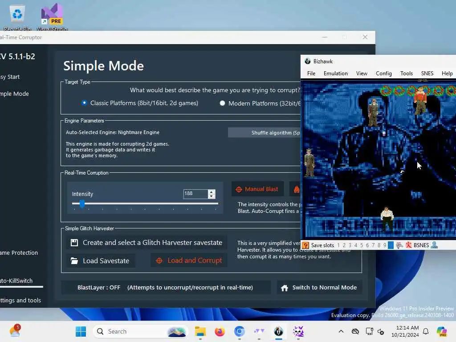Open the Simple Mode sidebar section
Viewport: 456px width, 342px height.
coord(14,94)
